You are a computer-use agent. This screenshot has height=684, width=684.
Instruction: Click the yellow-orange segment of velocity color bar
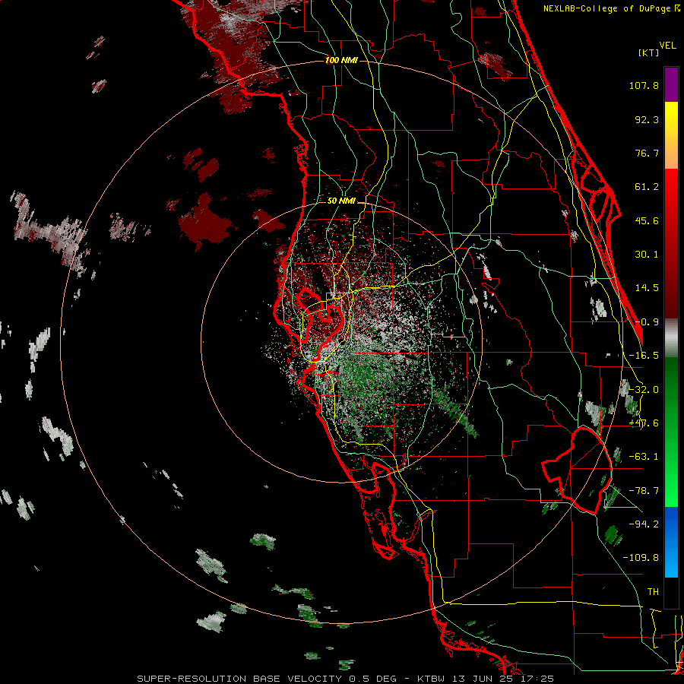click(x=671, y=136)
